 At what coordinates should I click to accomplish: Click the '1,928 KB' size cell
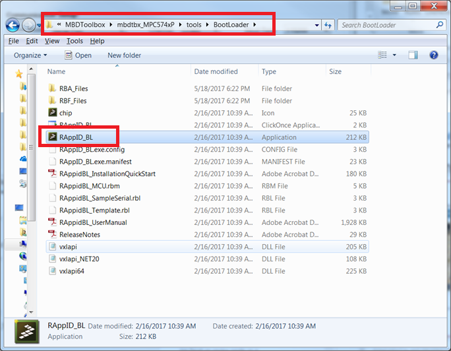pos(354,222)
